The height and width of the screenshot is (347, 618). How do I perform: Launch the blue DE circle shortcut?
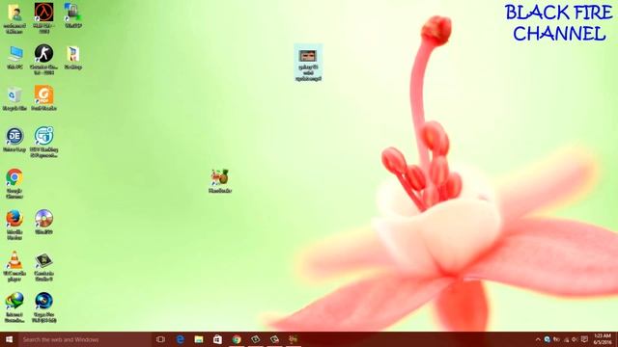[14, 140]
